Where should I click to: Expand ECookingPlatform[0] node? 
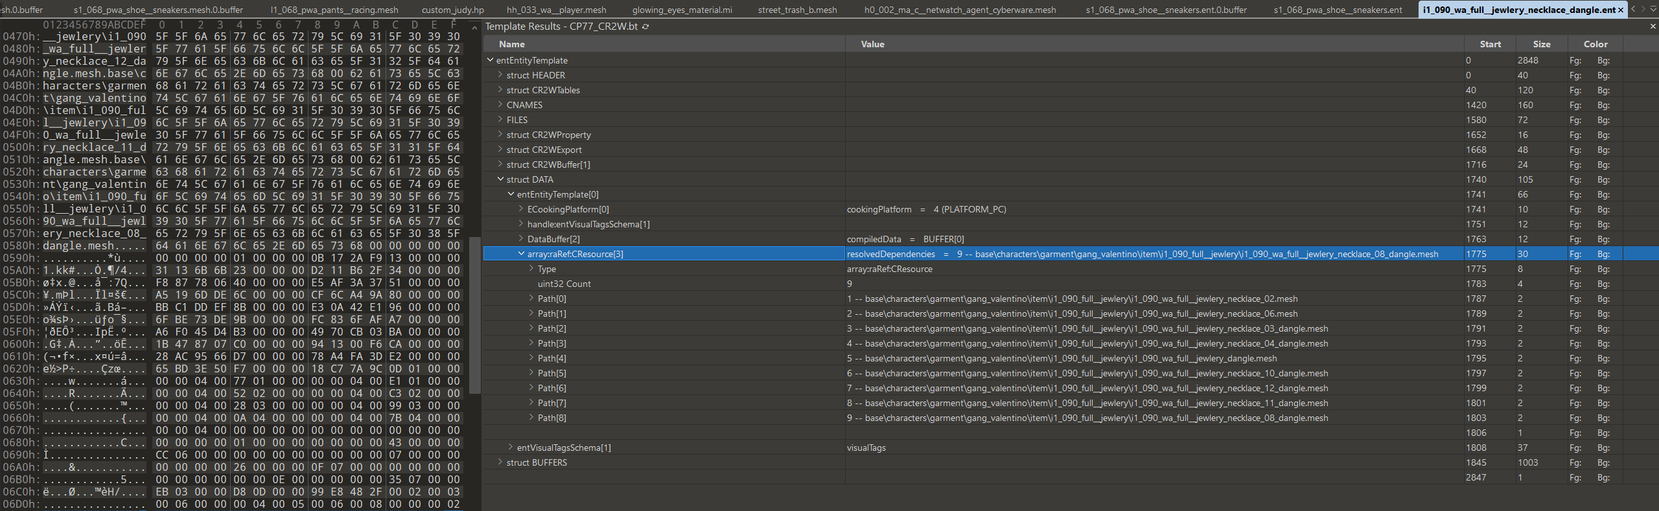pyautogui.click(x=521, y=209)
